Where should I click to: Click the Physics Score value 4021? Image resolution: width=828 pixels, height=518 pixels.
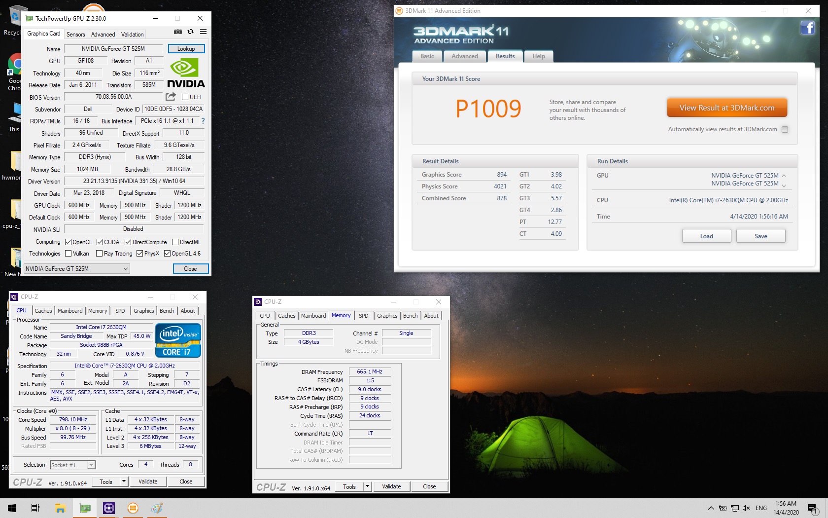tap(500, 186)
